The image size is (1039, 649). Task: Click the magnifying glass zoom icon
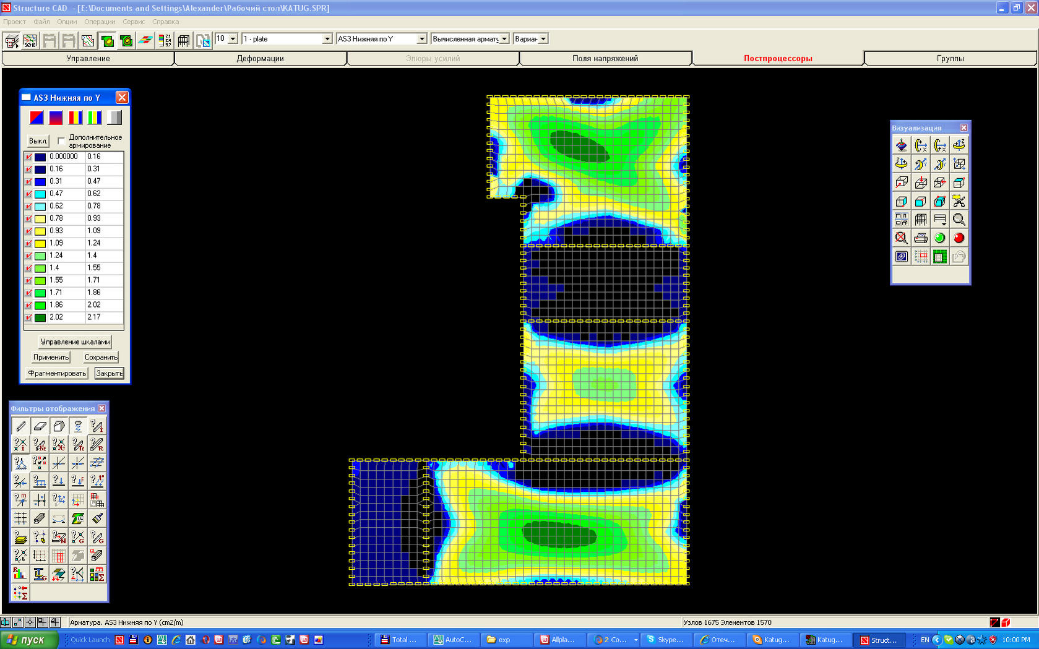(959, 220)
